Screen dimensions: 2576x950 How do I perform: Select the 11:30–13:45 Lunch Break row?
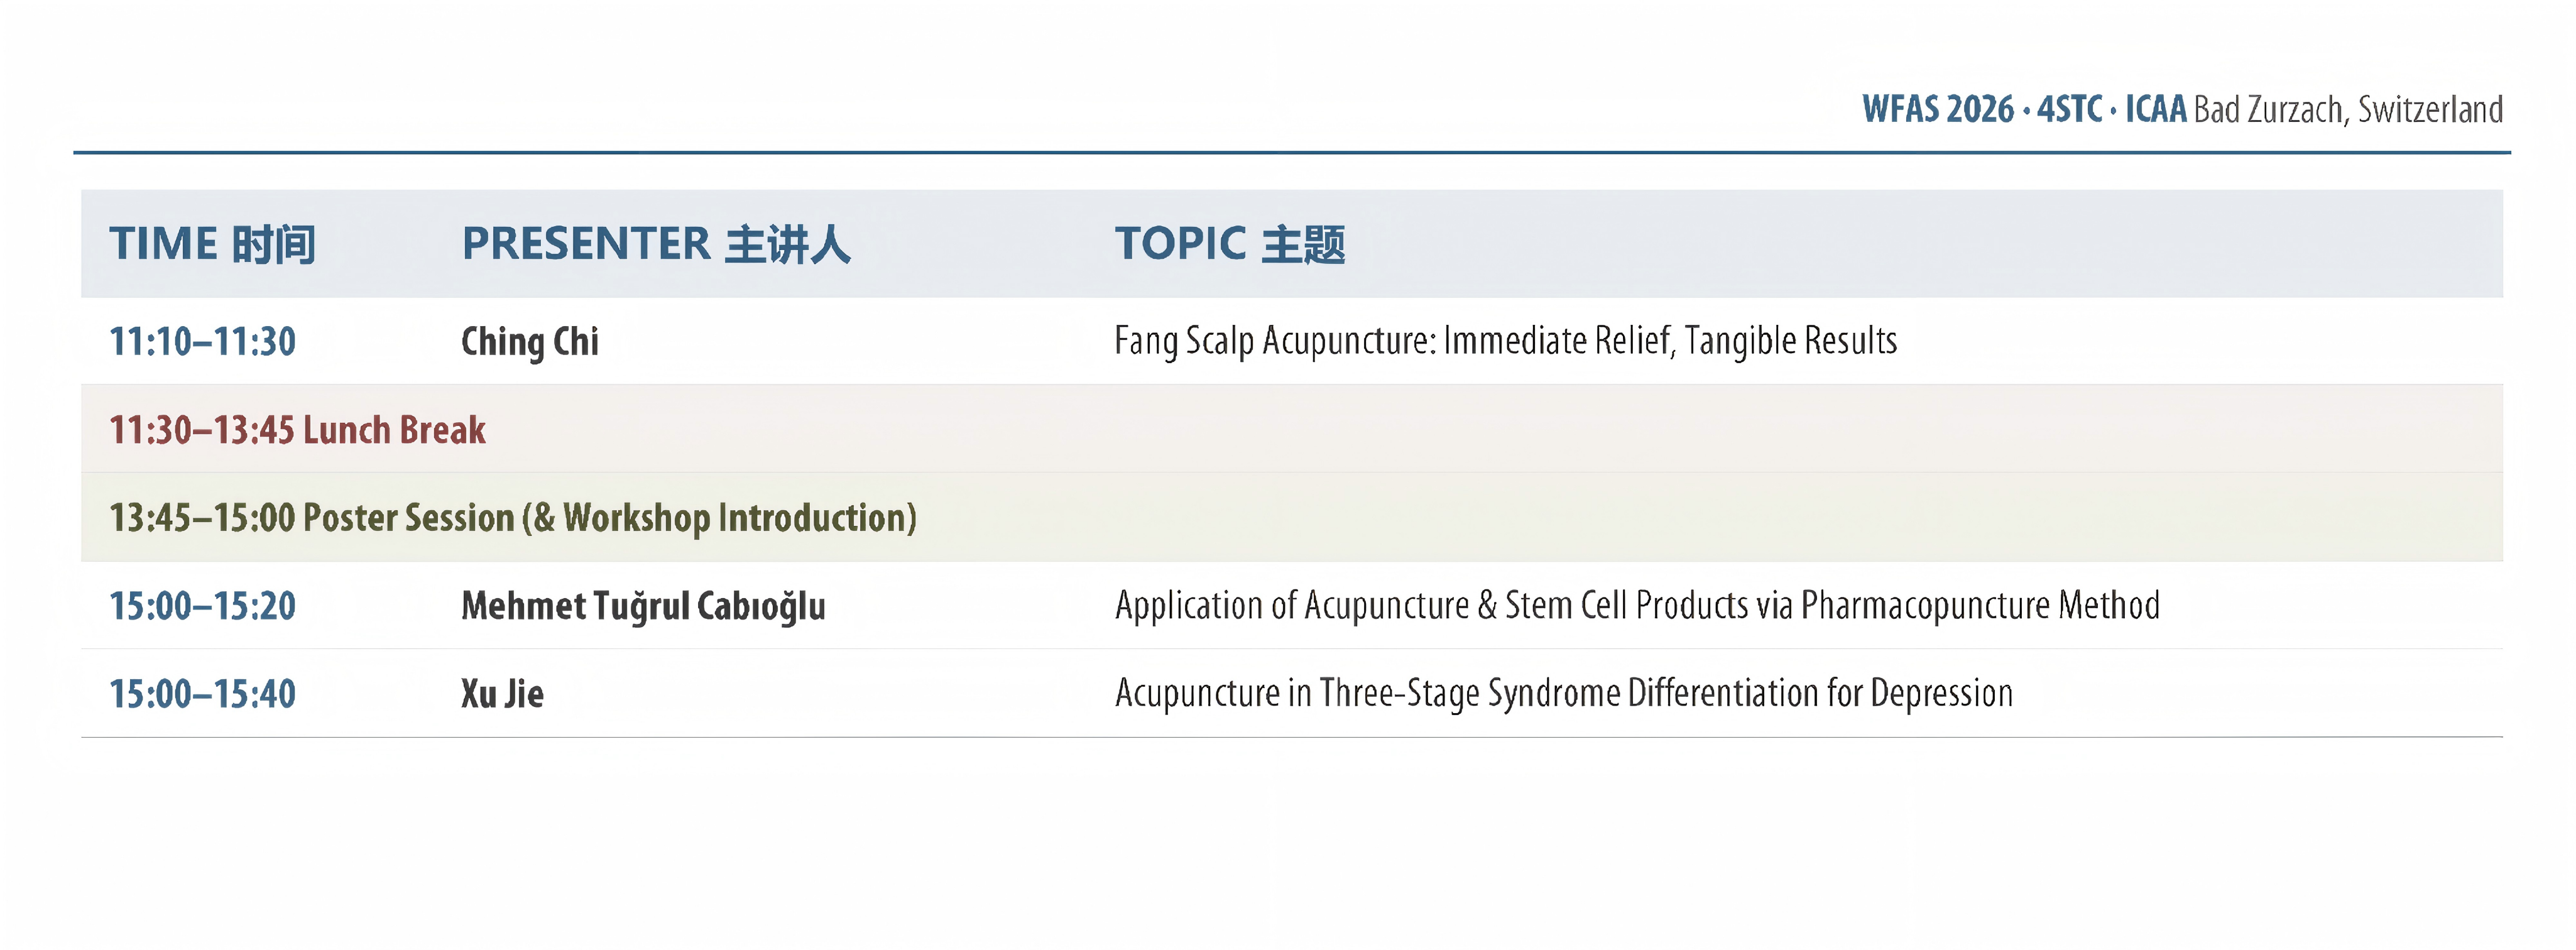[1292, 429]
